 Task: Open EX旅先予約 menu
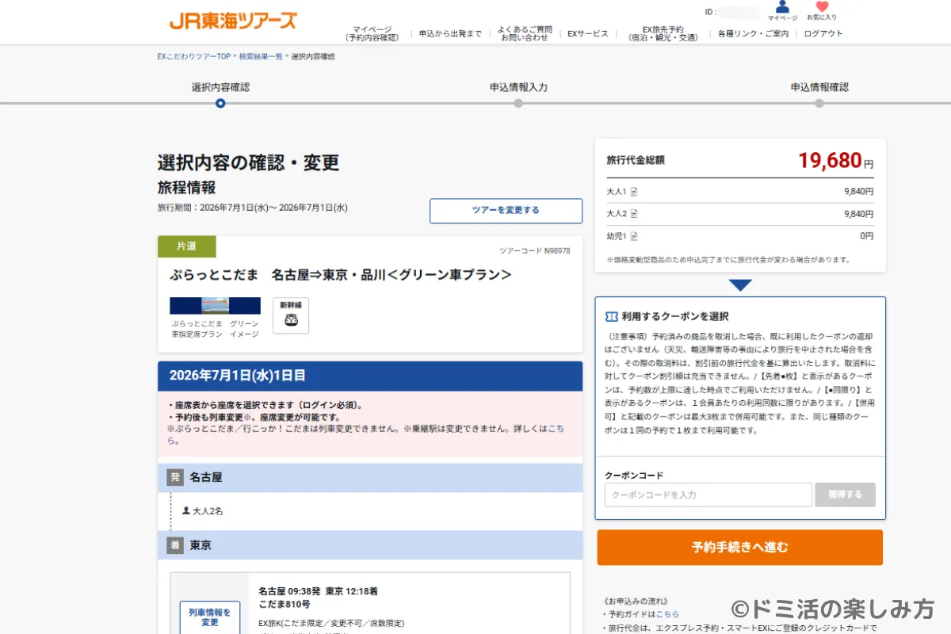(663, 33)
